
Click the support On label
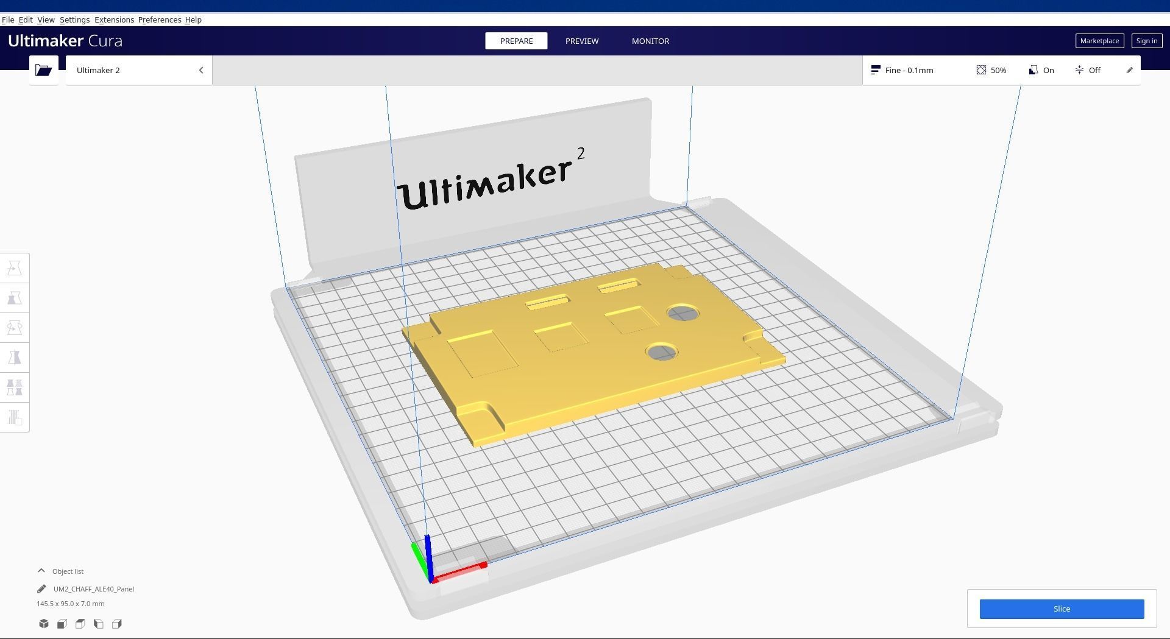1048,70
